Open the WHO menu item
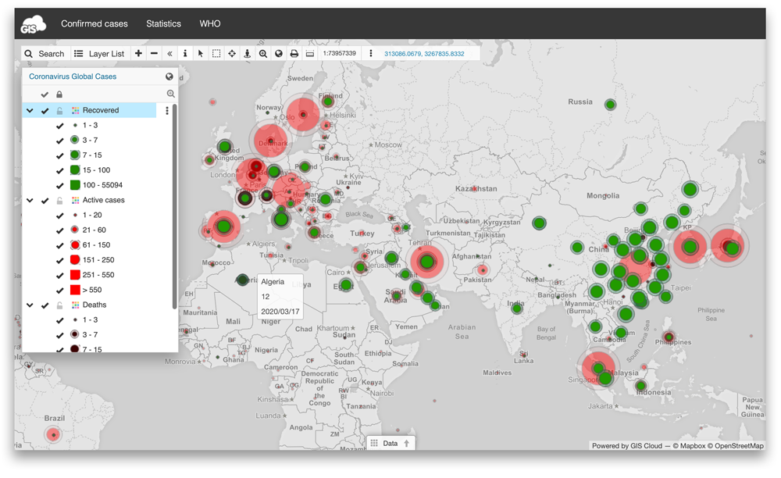 pyautogui.click(x=209, y=23)
